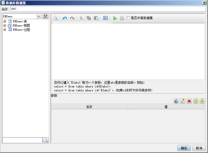Click the table search field at bottom left
The height and width of the screenshot is (153, 208).
coord(22,140)
